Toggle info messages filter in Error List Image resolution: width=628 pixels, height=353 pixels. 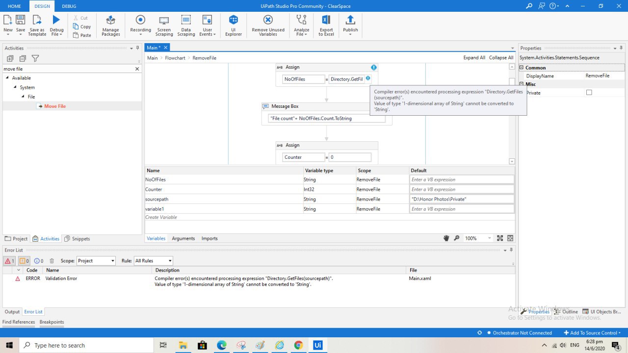point(39,261)
